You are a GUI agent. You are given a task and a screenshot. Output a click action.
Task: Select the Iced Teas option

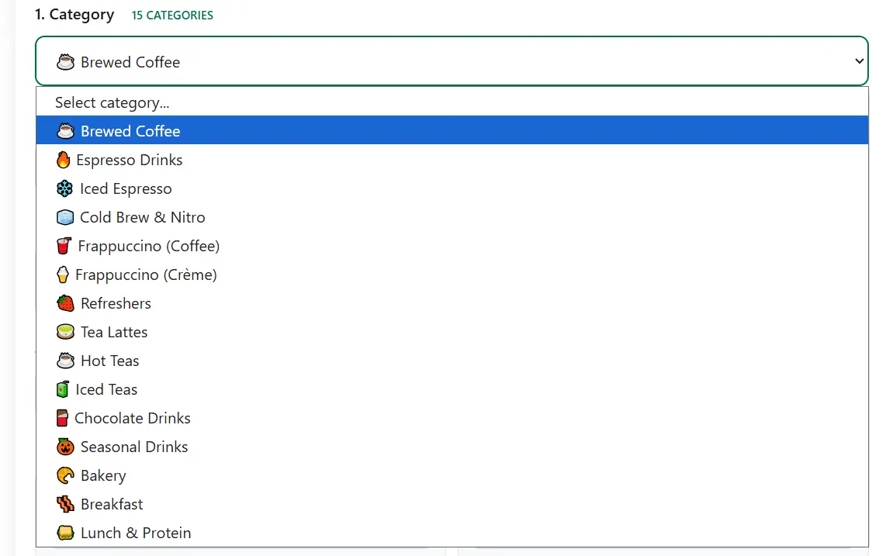pos(106,389)
